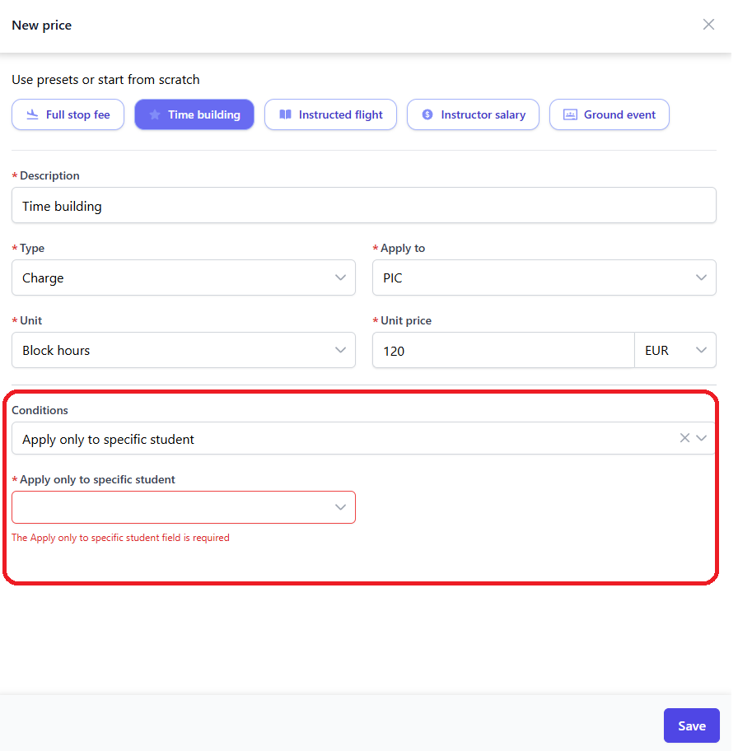Click the star icon on Time building preset

pyautogui.click(x=155, y=115)
